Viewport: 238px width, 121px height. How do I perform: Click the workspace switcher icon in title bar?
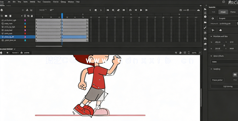click(x=224, y=2)
